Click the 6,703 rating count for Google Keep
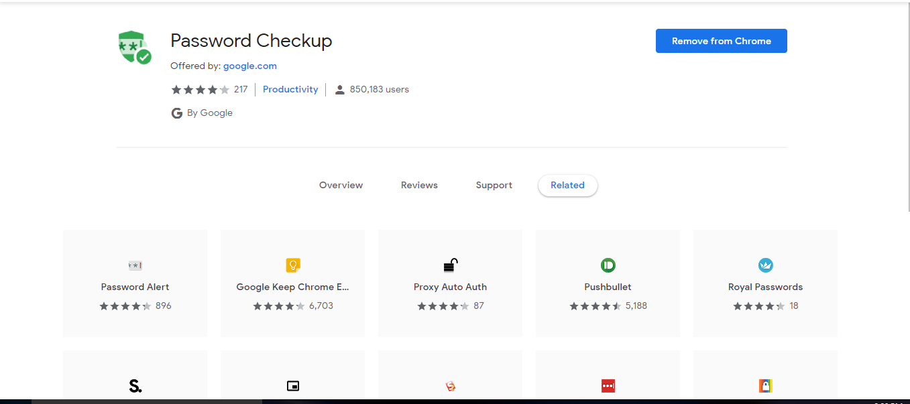 click(x=321, y=306)
